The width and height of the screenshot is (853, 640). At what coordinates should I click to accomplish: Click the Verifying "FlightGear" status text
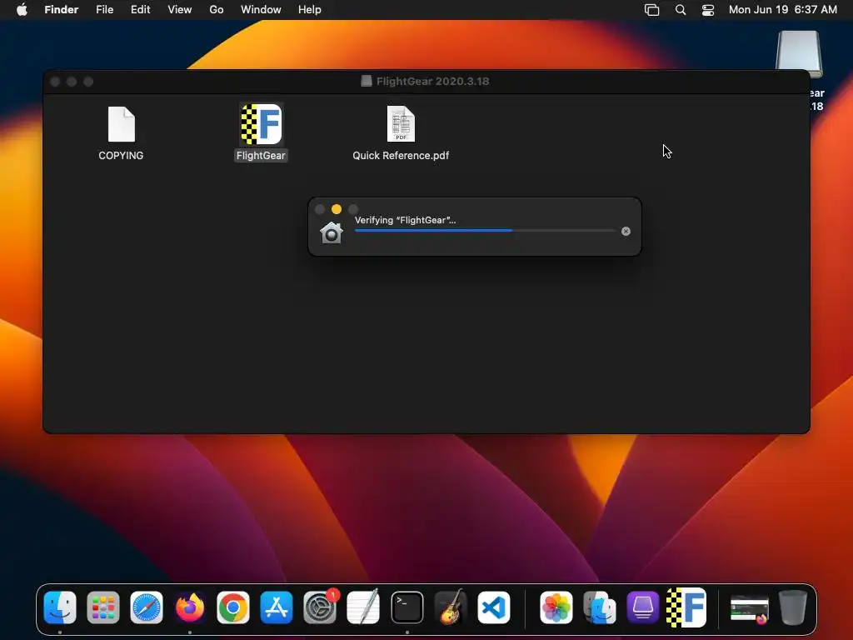(x=406, y=220)
